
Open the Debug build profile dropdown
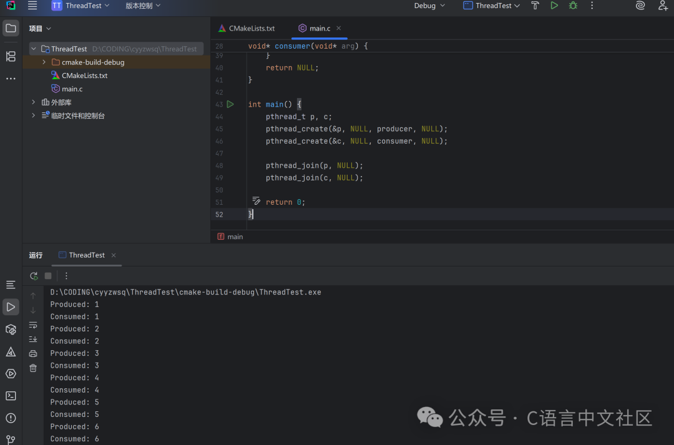[429, 6]
